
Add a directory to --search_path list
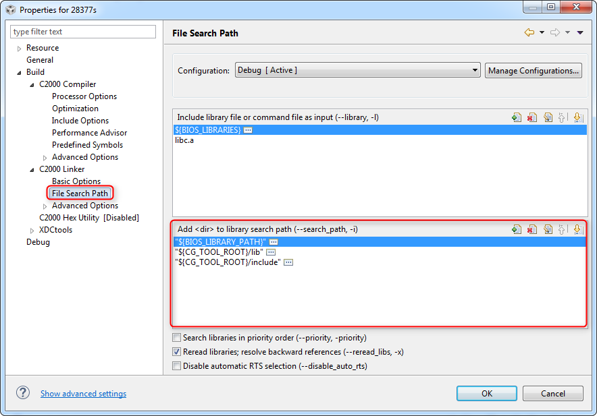[x=516, y=229]
